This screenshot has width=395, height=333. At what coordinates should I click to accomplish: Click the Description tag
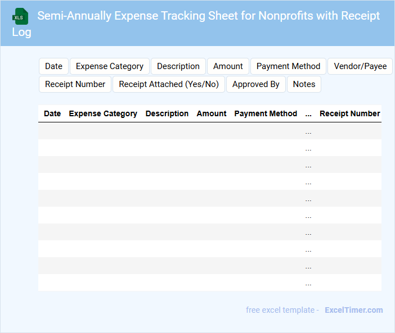coord(178,66)
